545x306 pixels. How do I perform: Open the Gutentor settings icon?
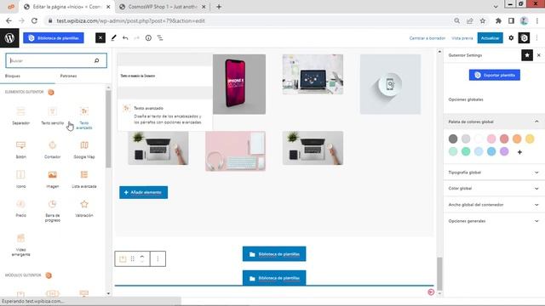click(525, 37)
